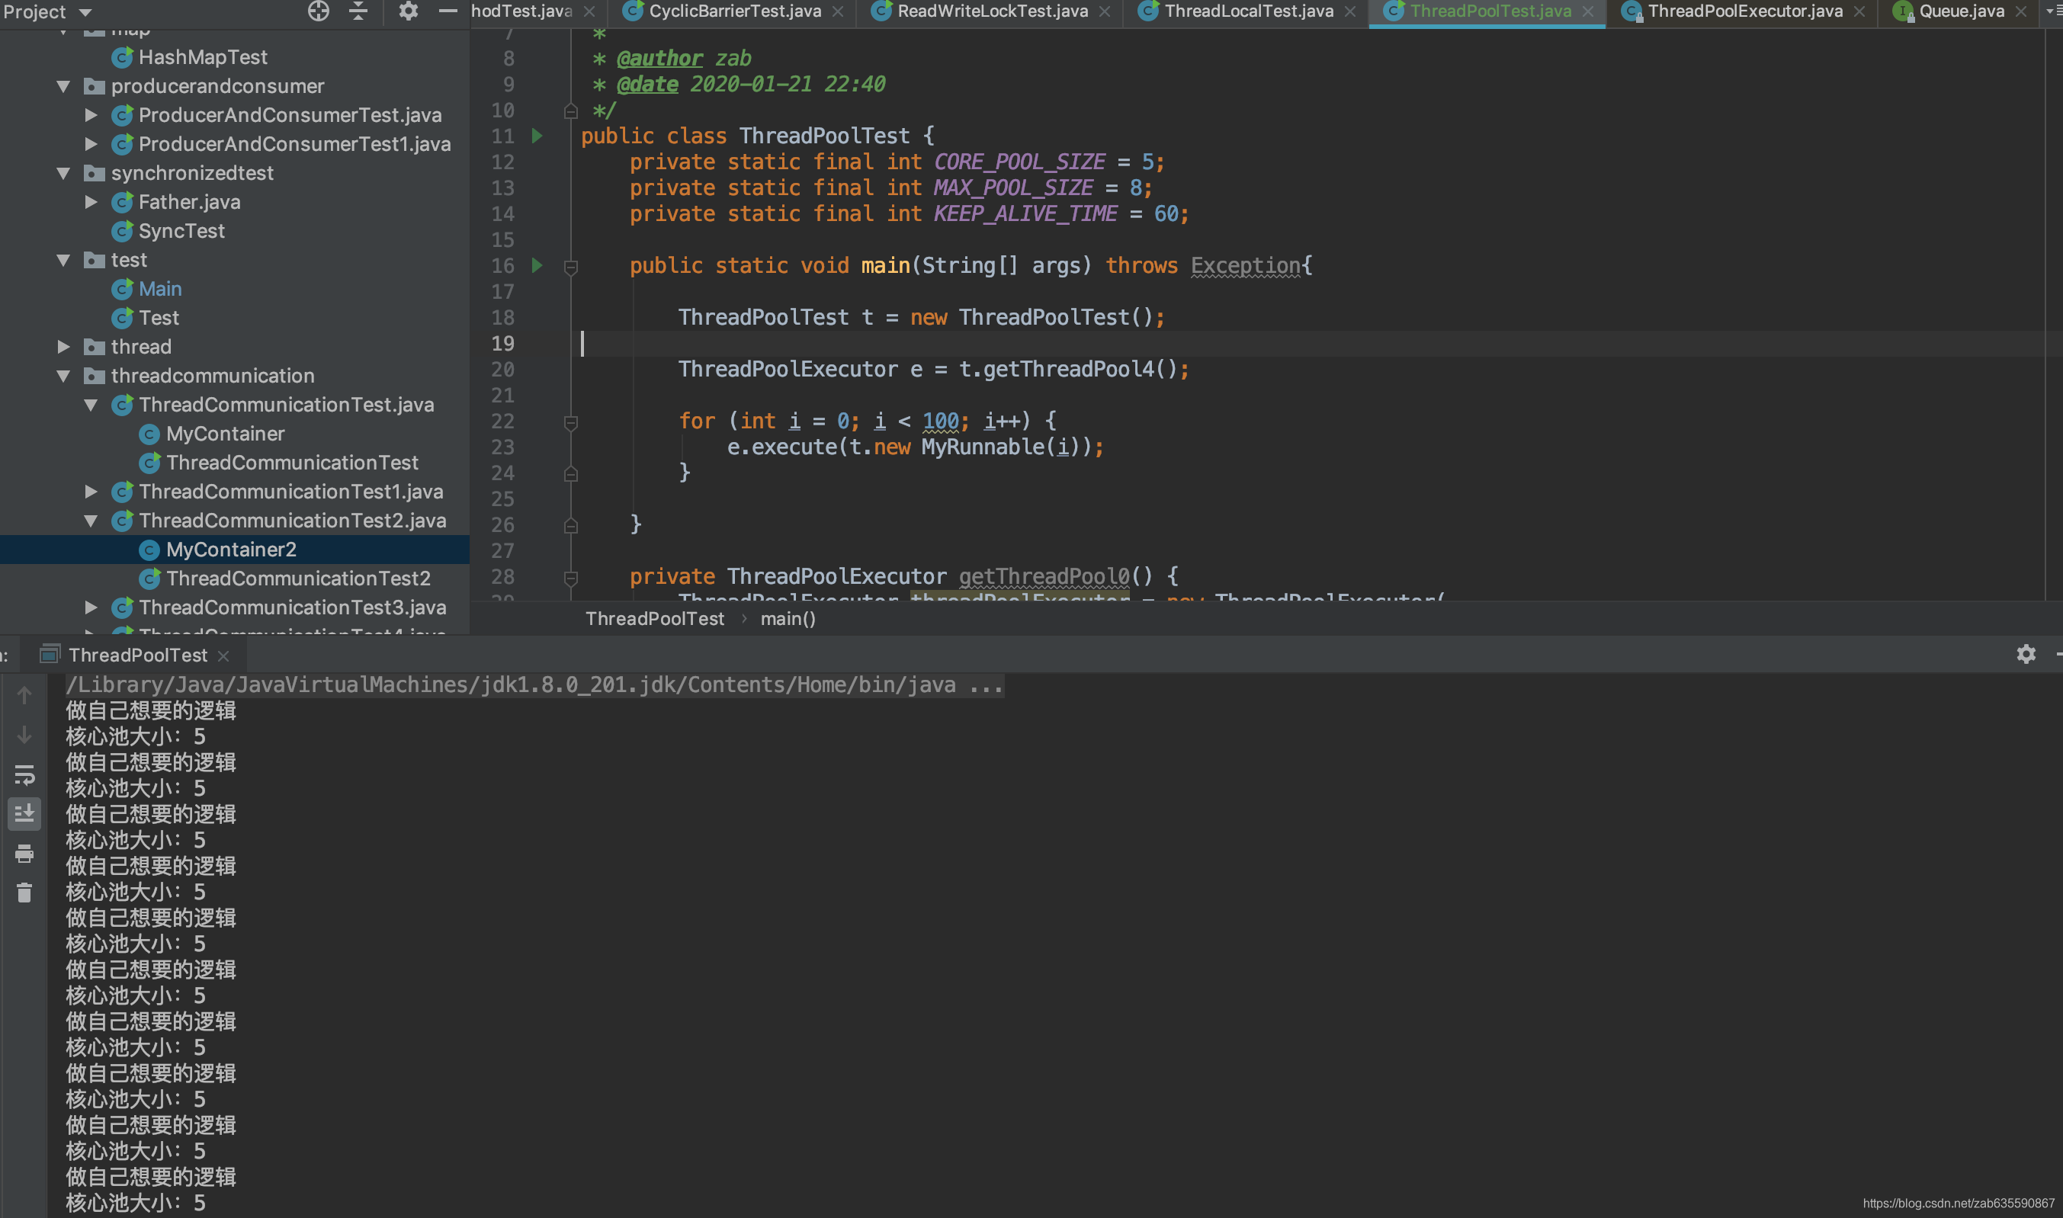This screenshot has width=2063, height=1218.
Task: Toggle scroll-to-end in the console toolbar
Action: [24, 813]
